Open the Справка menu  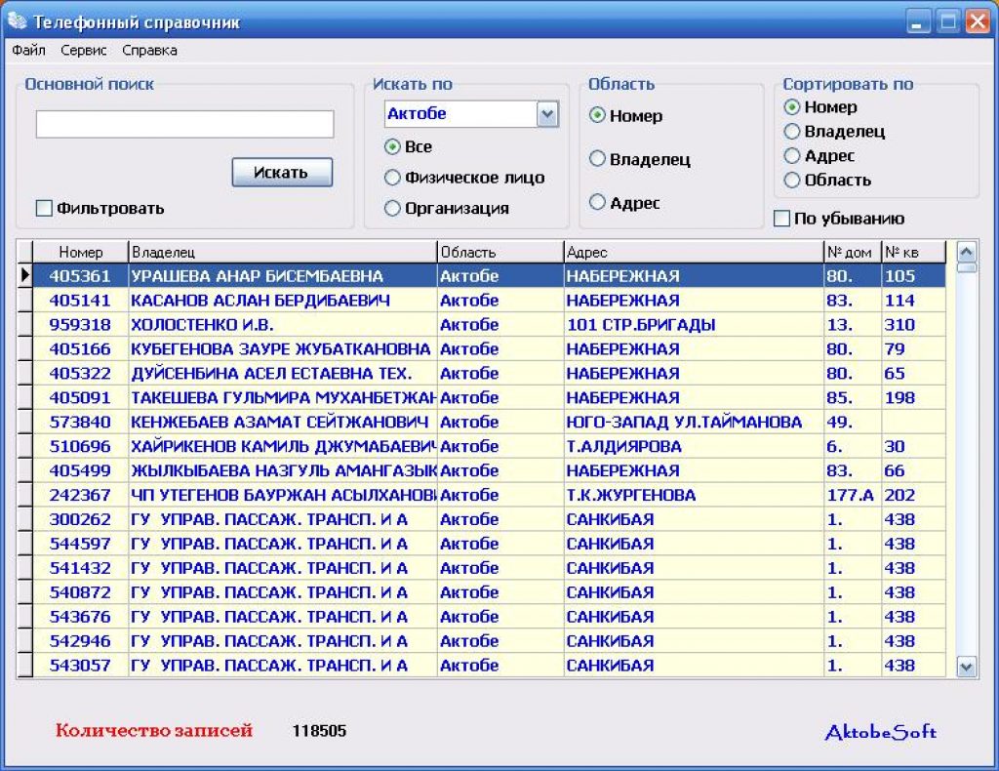click(149, 51)
